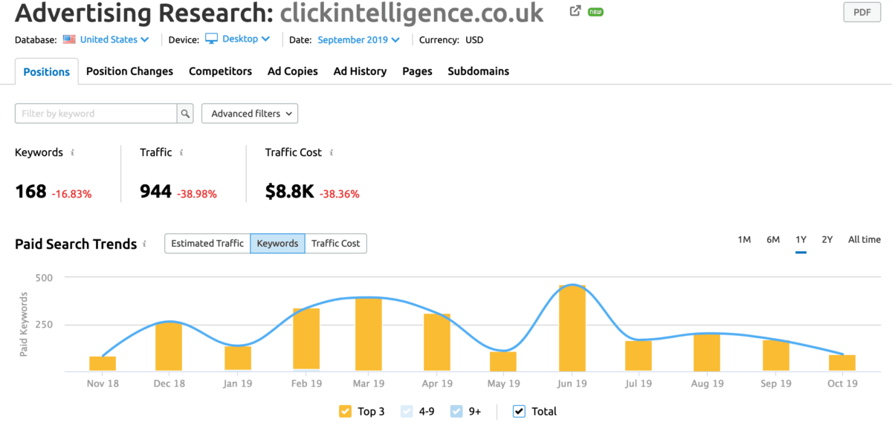Click the '-16.83%' change figure
Screen dimensions: 892x428
[x=71, y=194]
